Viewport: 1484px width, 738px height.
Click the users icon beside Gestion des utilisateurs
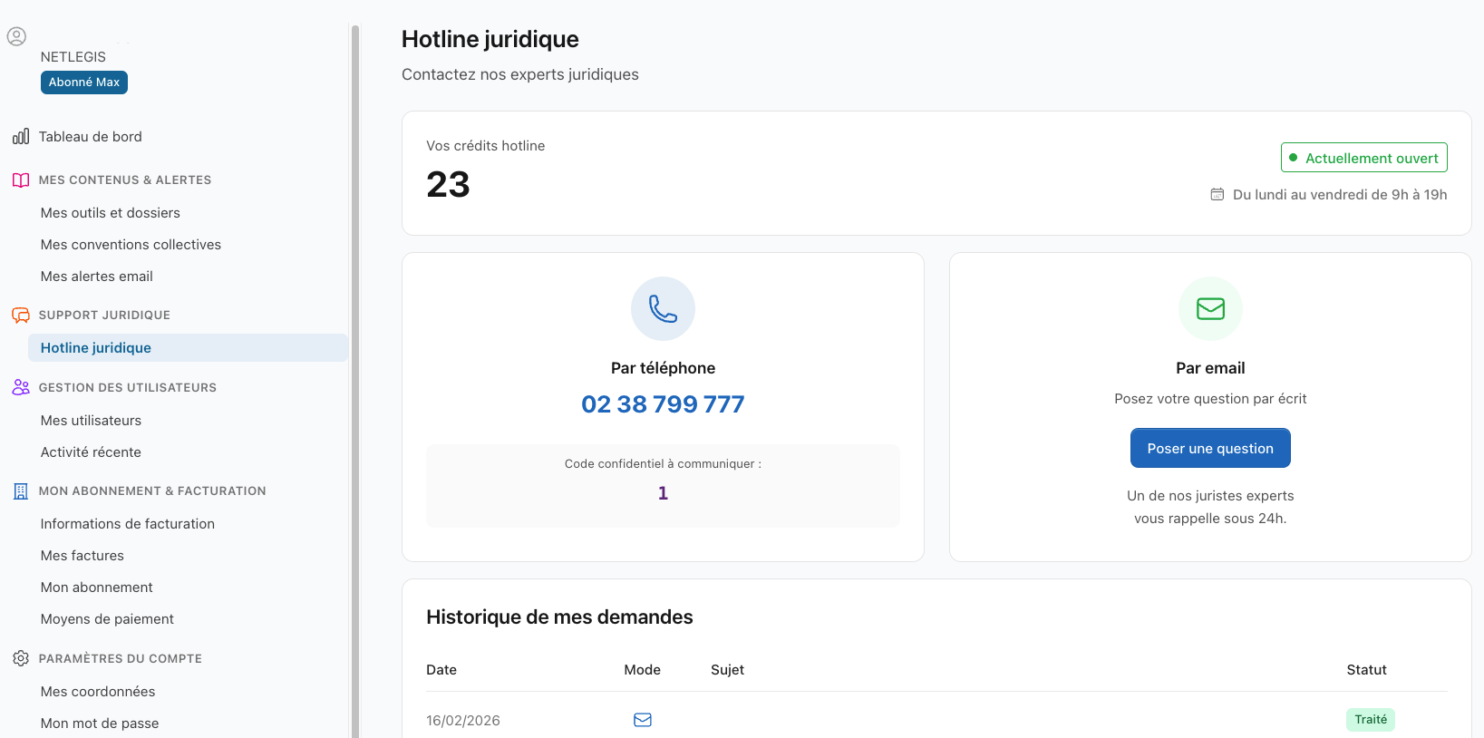click(x=21, y=387)
